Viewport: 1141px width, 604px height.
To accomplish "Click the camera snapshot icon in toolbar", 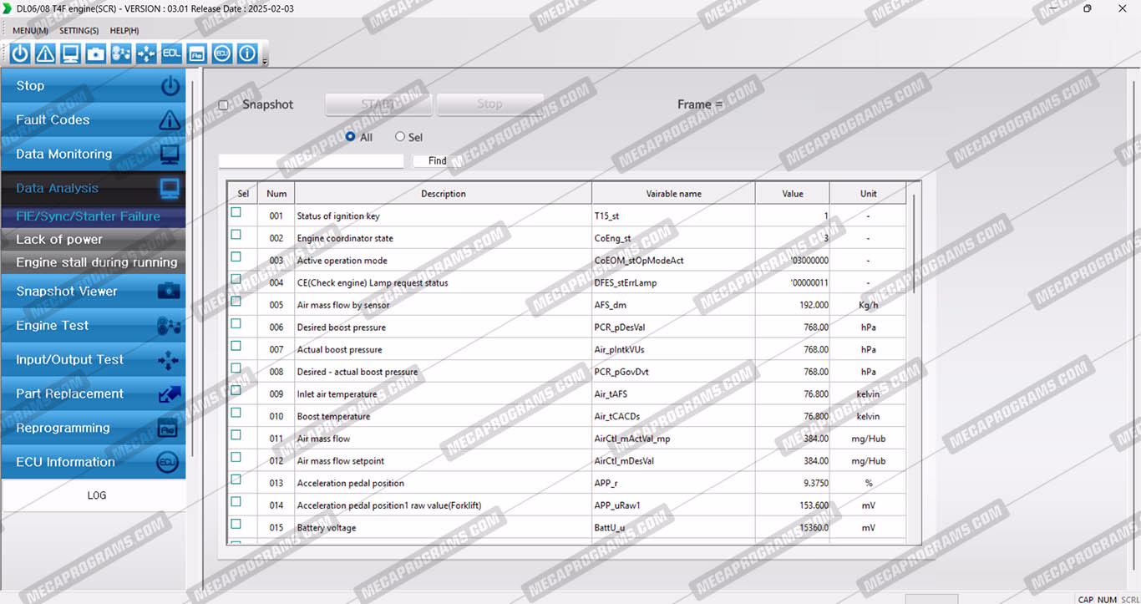I will pos(96,54).
